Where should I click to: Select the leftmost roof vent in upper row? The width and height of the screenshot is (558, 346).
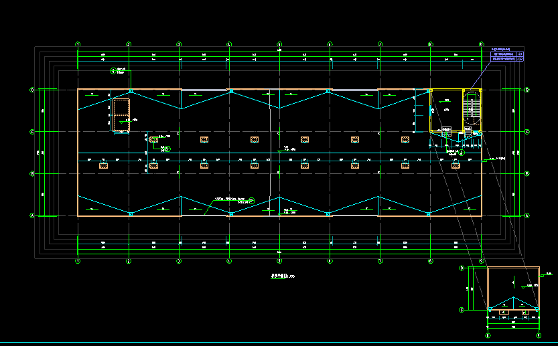[x=154, y=140]
